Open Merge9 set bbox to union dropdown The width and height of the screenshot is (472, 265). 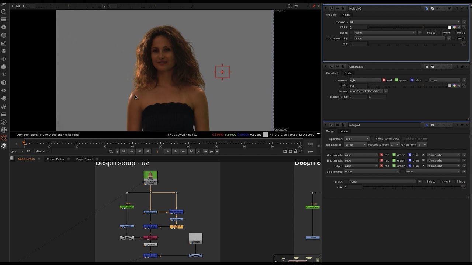(355, 145)
